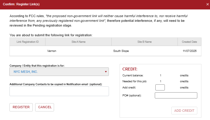210x120 pixels.
Task: Close the Confirm Register Link(s) dialog
Action: pos(207,4)
